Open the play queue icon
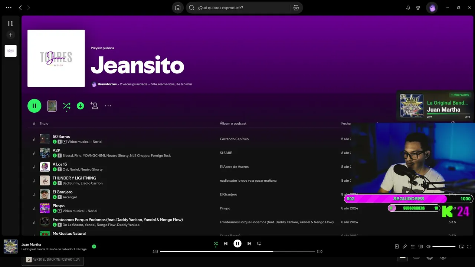Viewport: 475px width, 267px height. pyautogui.click(x=413, y=247)
